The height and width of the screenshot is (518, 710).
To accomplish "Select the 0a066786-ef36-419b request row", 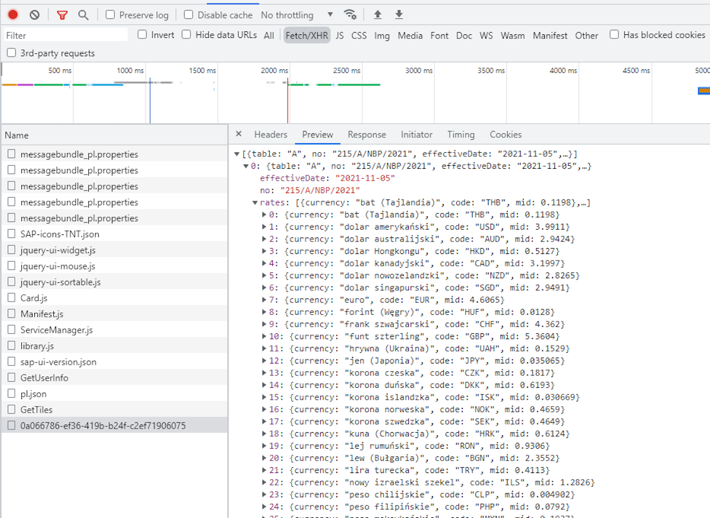I will click(114, 425).
